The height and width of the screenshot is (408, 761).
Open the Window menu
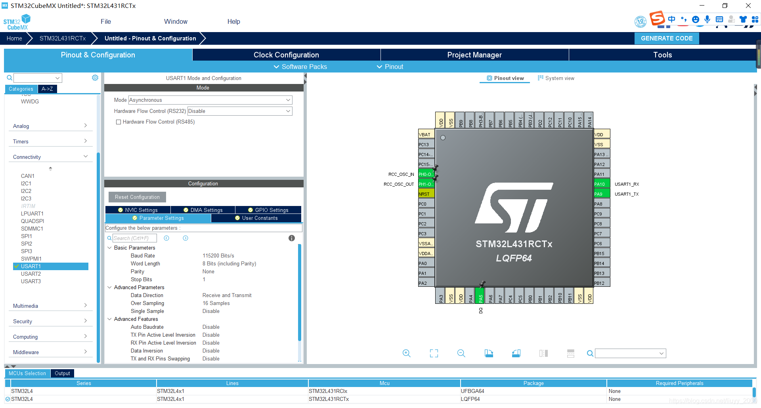coord(176,21)
